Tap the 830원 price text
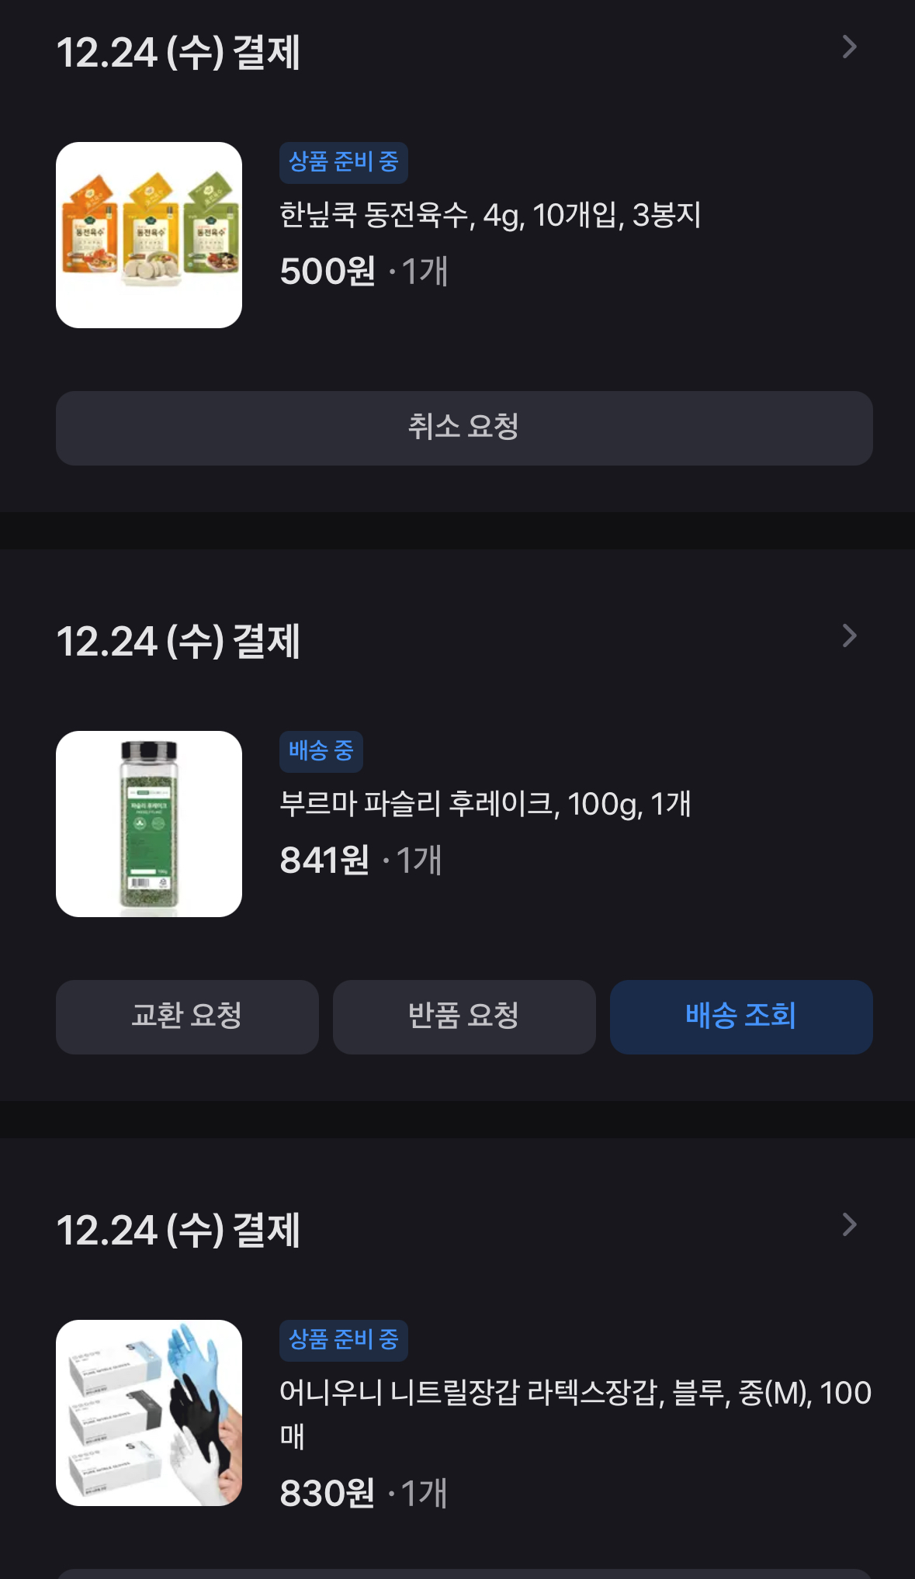Image resolution: width=915 pixels, height=1579 pixels. [327, 1494]
